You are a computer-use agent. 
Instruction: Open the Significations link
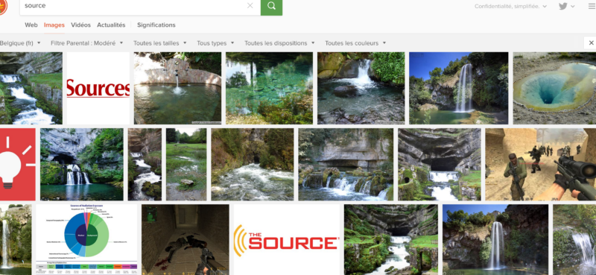point(156,25)
